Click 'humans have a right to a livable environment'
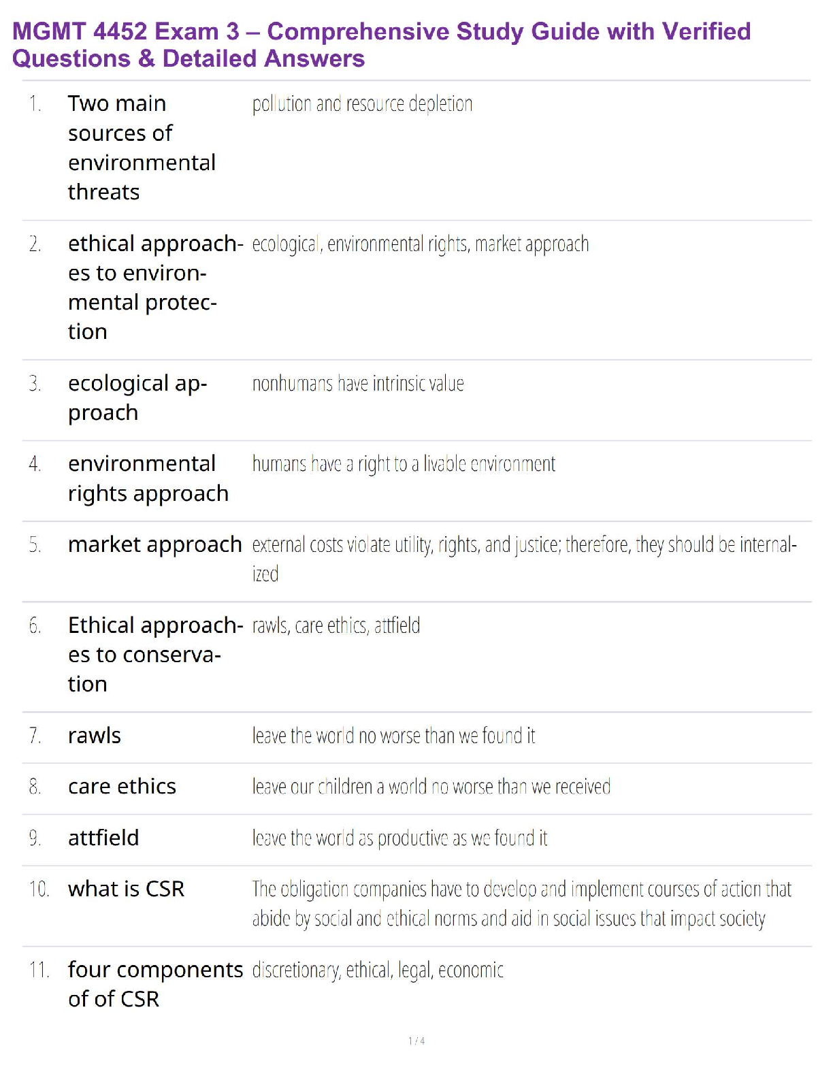833x1078 pixels. 404,464
